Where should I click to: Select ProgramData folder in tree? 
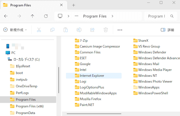[x=22, y=113]
